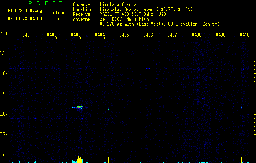256x163 pixels.
Task: Click the meteor echo after 0404
Action: click(108, 109)
